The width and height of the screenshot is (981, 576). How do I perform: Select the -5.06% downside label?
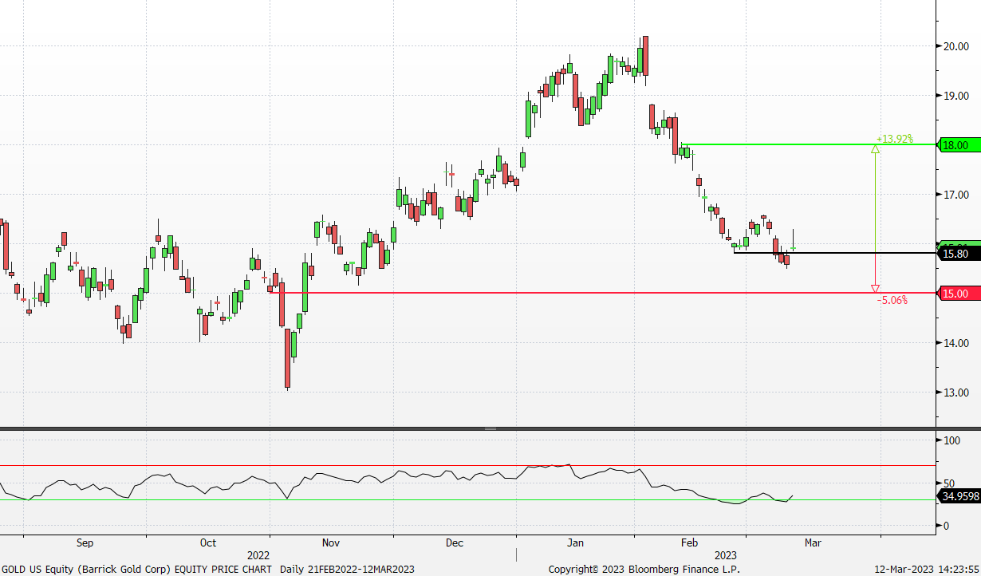pyautogui.click(x=892, y=301)
